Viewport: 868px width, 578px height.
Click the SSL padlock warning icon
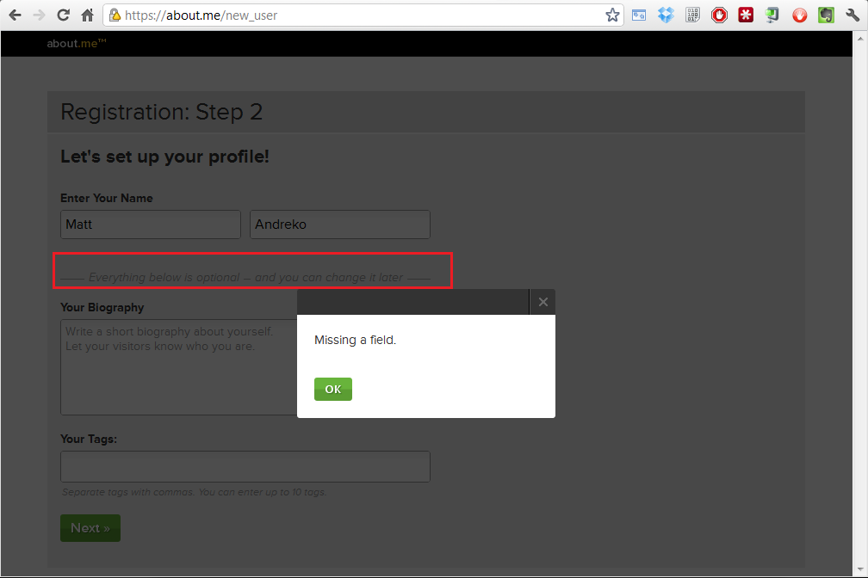click(114, 15)
